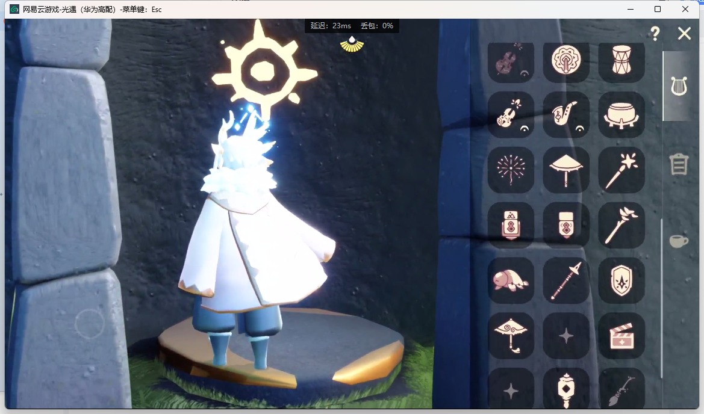704x414 pixels.
Task: Open the question mark help button
Action: [x=655, y=33]
